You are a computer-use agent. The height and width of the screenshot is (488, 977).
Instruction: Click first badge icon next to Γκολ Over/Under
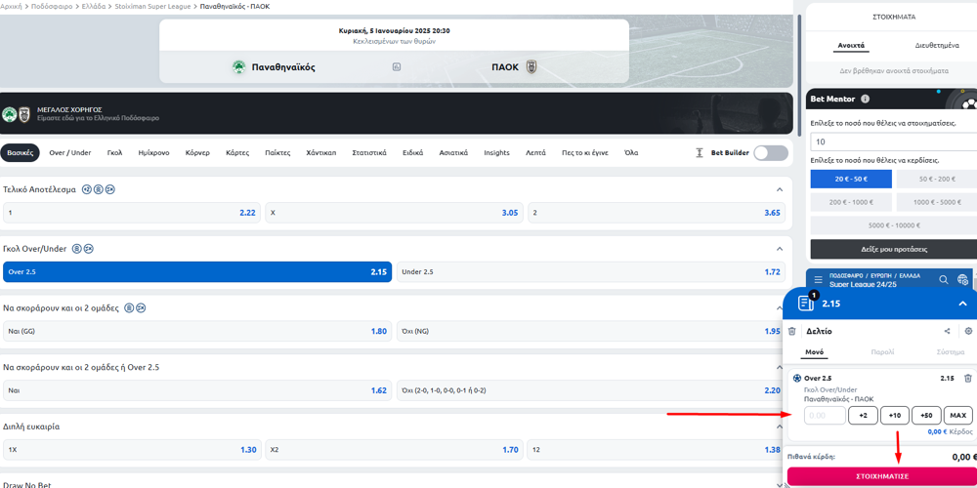tap(77, 249)
